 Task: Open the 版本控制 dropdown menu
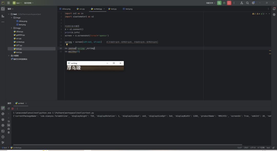(29, 3)
